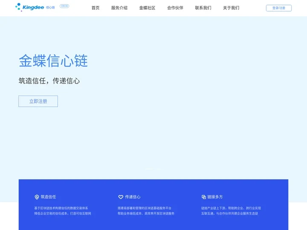Click text 基于区块链技术构建信任的数据交易体系
The width and height of the screenshot is (307, 230).
point(61,208)
